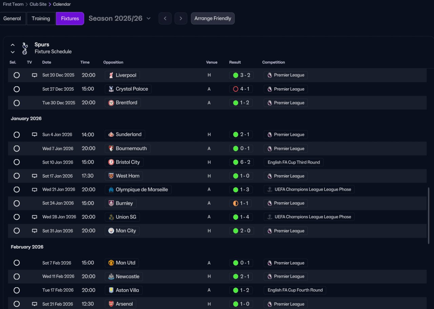The width and height of the screenshot is (434, 309).
Task: Click the Bristol City club badge icon
Action: (x=111, y=162)
